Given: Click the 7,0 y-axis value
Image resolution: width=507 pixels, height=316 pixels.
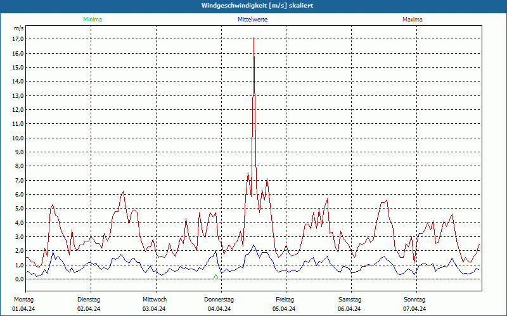Looking at the screenshot, I should tap(20, 180).
